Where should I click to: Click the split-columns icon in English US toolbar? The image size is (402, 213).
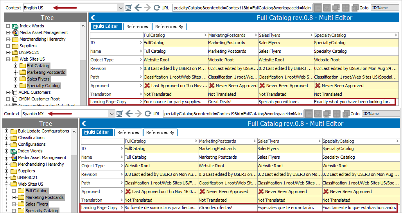[345, 8]
